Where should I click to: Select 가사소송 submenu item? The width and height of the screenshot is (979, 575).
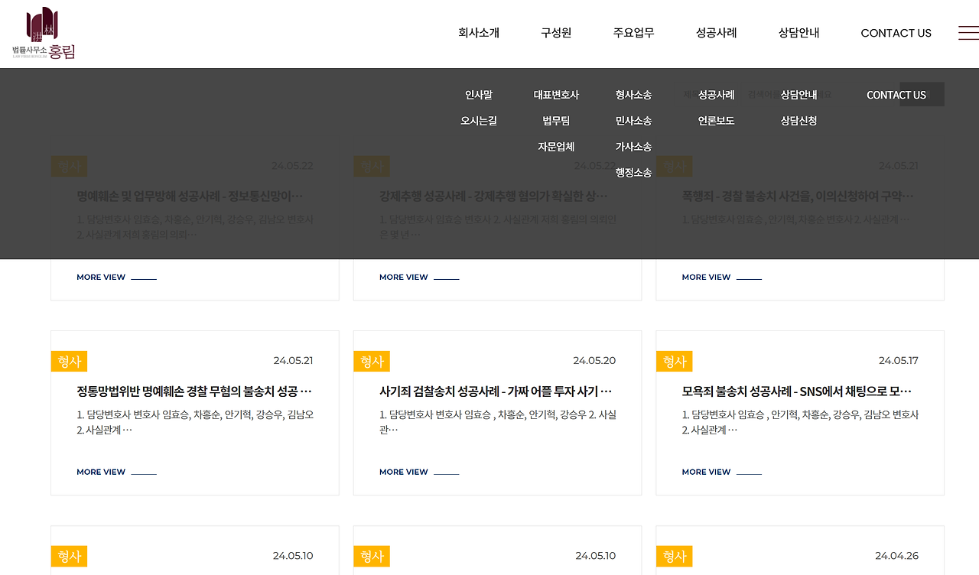click(x=633, y=147)
